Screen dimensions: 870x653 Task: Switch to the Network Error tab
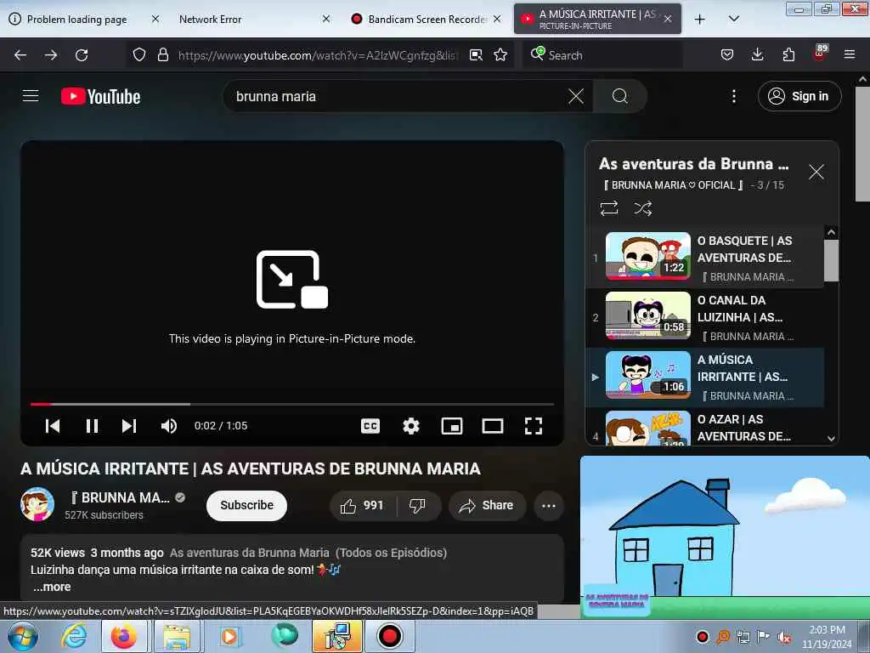[x=211, y=19]
